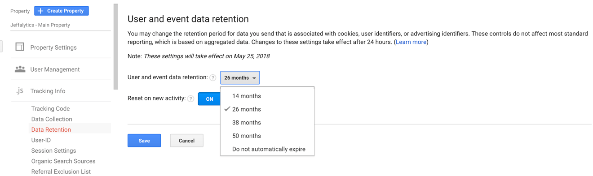Toggle the Reset on new activity ON switch

209,99
